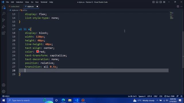184x103 pixels.
Task: Click the Port: 5500 Live Server button
Action: [x=169, y=96]
